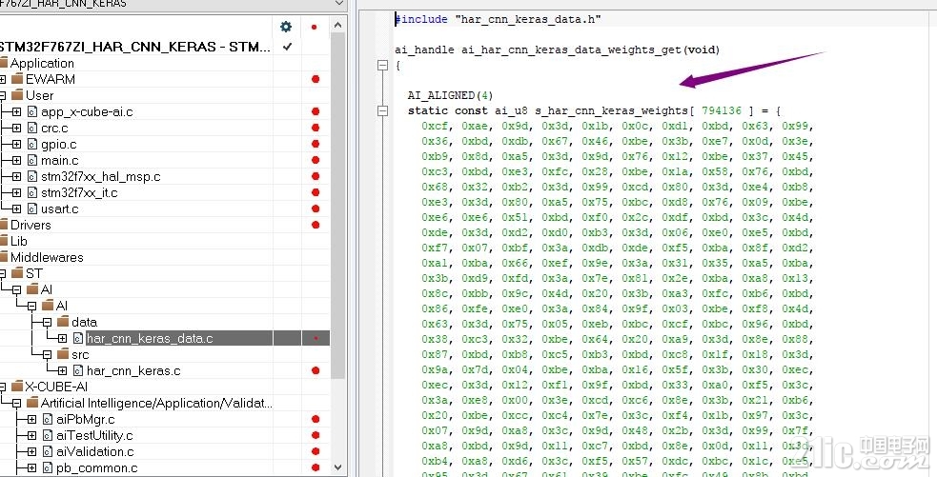Screen dimensions: 937x477
Task: Select har_cnn_keras.c in the tree
Action: [x=133, y=370]
